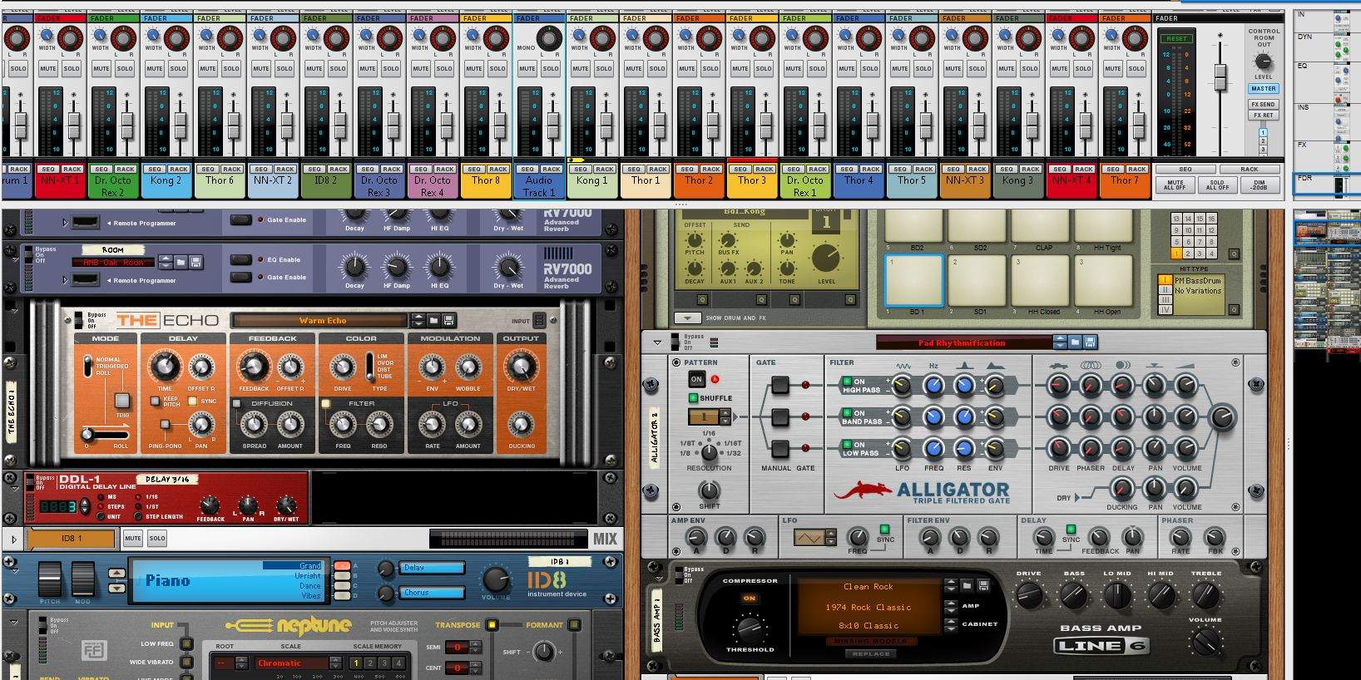The width and height of the screenshot is (1361, 680).
Task: Adjust master fader handle
Action: tap(1220, 77)
